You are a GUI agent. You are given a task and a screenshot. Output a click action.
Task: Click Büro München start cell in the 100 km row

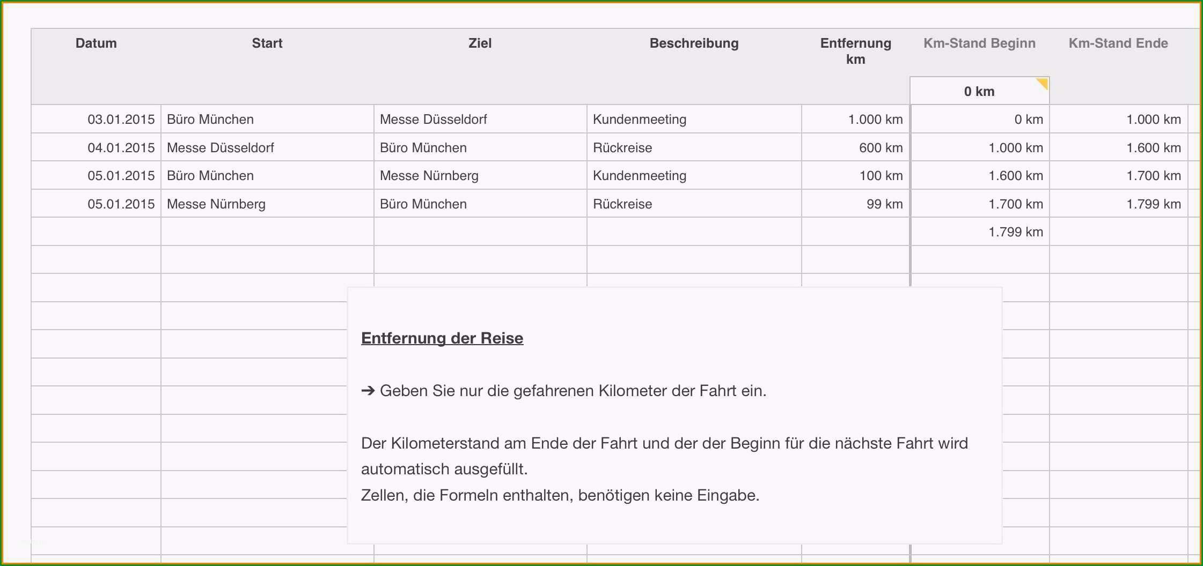click(x=267, y=175)
